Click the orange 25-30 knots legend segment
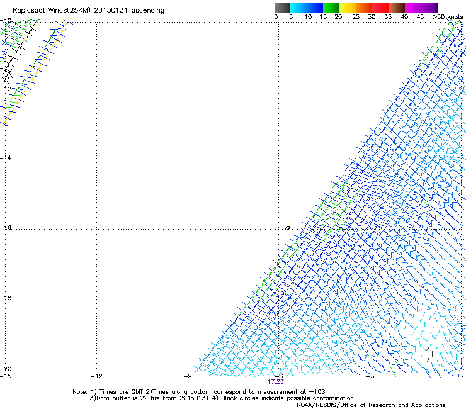 tap(364, 8)
